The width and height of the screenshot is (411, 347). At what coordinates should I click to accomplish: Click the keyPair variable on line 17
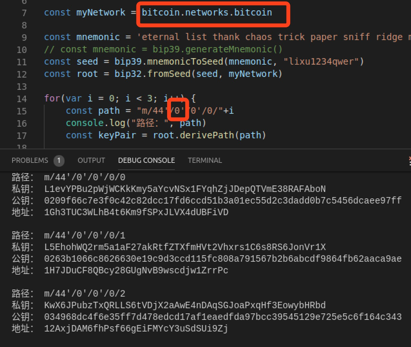(x=117, y=135)
